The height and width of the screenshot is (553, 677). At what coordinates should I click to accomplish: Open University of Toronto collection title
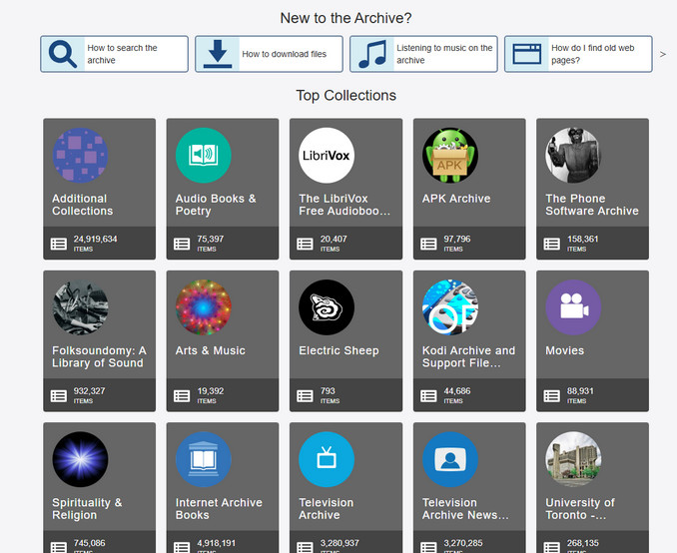coord(580,508)
